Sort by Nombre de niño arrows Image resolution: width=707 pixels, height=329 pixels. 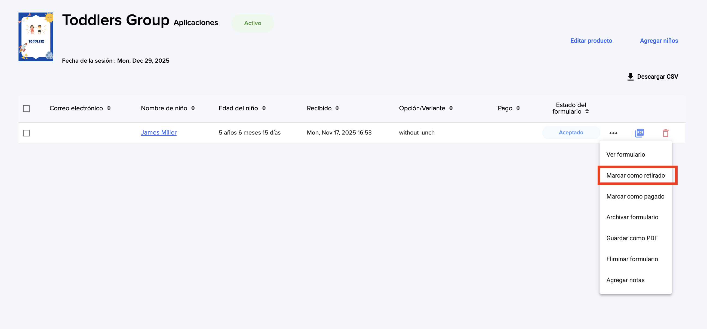pos(193,108)
